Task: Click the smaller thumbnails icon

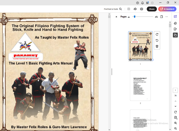Action: [x=129, y=17]
